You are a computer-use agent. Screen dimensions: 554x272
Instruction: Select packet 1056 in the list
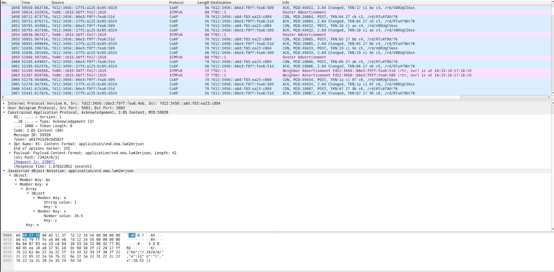(276, 44)
